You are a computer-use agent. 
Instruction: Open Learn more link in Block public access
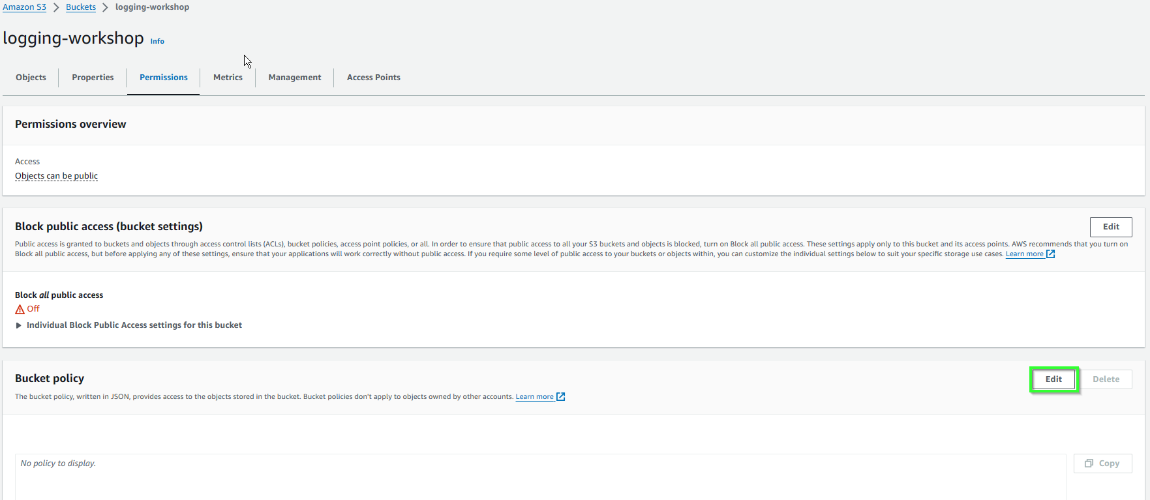point(1025,254)
